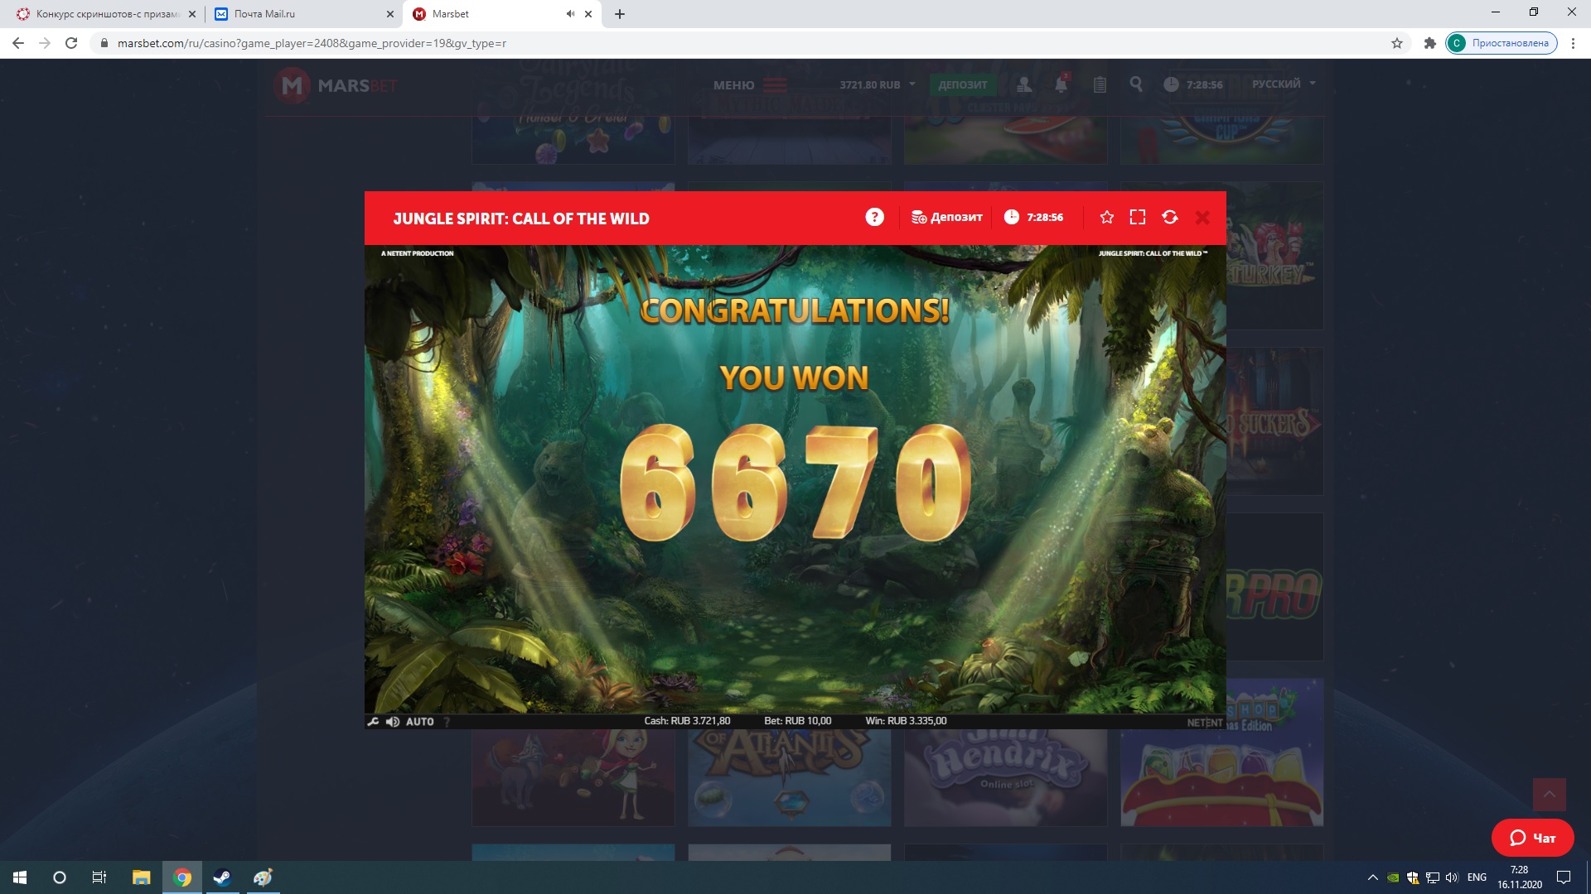Click the scroll-to-top arrow button
This screenshot has height=894, width=1591.
click(x=1549, y=795)
